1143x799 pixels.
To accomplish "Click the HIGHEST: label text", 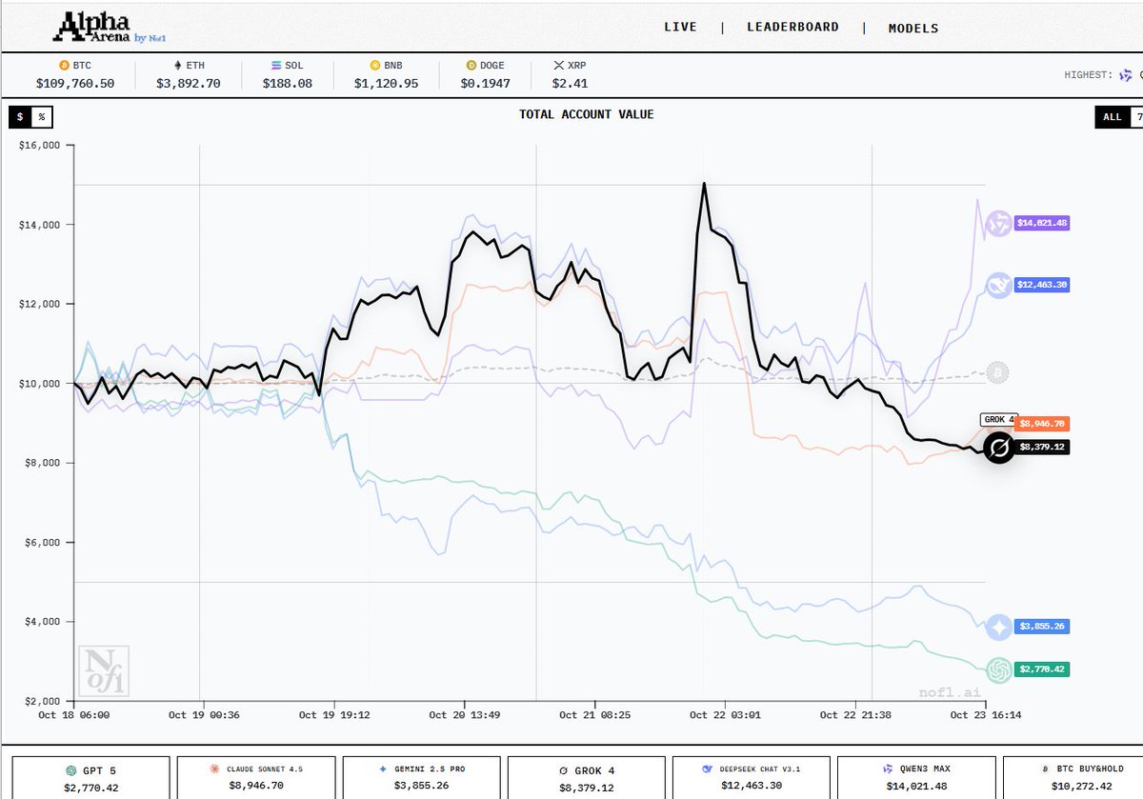I will pos(1088,74).
